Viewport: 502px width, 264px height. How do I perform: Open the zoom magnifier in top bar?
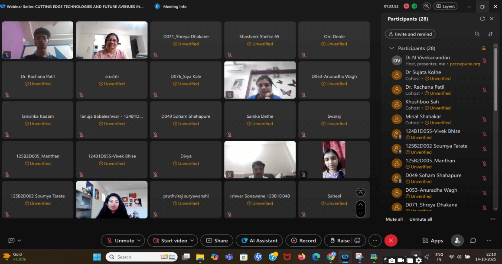coord(427,6)
